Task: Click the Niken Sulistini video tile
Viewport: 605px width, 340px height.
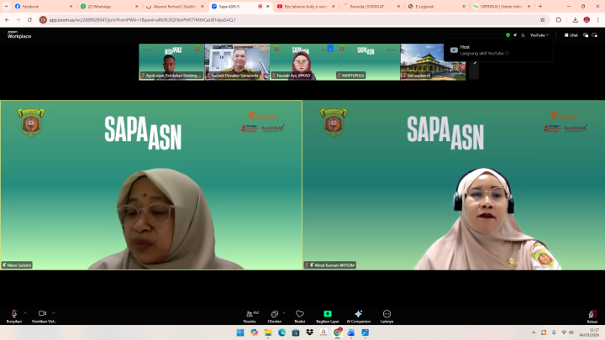Action: (x=151, y=185)
